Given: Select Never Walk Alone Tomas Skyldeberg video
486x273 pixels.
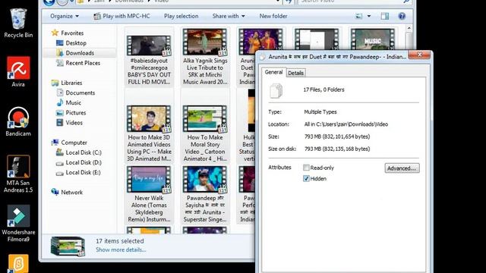Looking at the screenshot, I should 149,194.
